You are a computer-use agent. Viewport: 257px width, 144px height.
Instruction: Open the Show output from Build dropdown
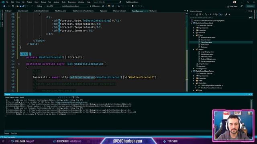click(39, 98)
